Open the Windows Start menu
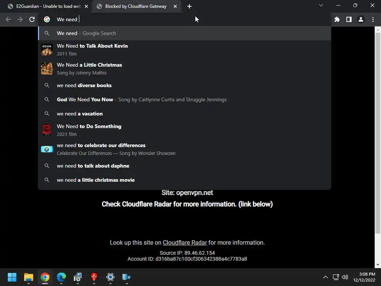The image size is (381, 286). click(x=12, y=277)
